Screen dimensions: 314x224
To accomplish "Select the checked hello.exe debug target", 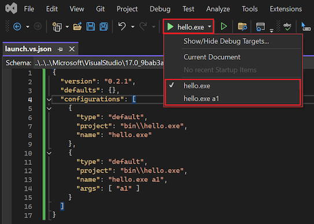I will [232, 86].
